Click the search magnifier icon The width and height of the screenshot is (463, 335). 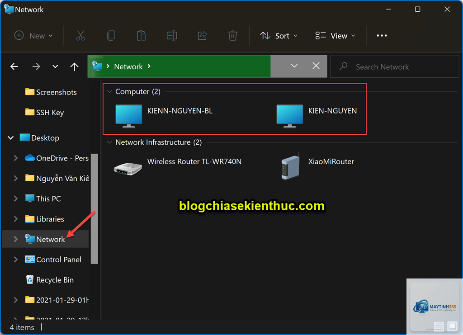344,66
